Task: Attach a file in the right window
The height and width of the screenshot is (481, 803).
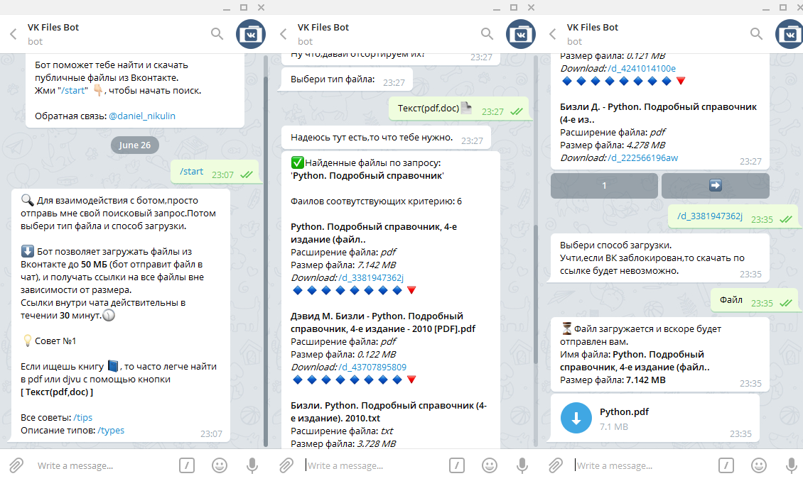Action: tap(555, 465)
